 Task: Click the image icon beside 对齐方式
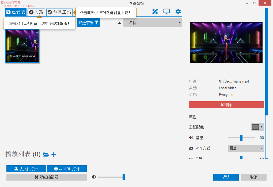click(x=191, y=148)
